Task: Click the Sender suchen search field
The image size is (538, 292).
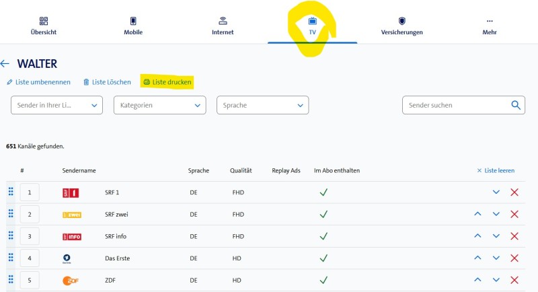Action: click(456, 105)
